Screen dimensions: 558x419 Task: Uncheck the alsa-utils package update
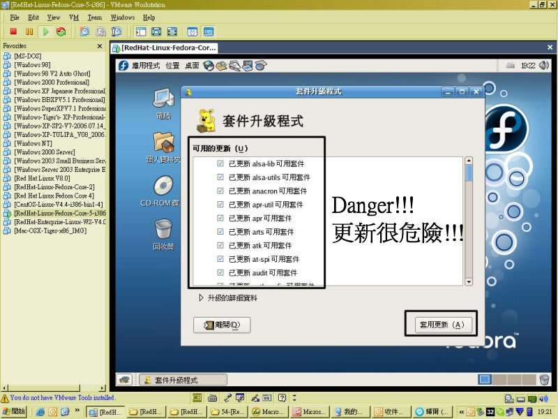tap(220, 177)
